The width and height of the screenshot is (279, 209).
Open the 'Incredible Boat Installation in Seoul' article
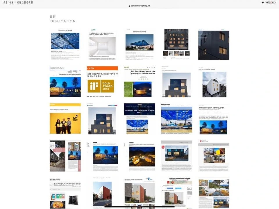click(139, 119)
